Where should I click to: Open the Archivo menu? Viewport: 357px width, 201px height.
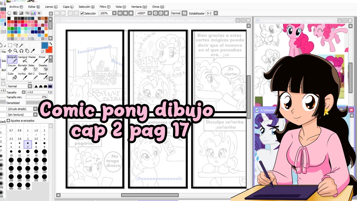pos(16,7)
